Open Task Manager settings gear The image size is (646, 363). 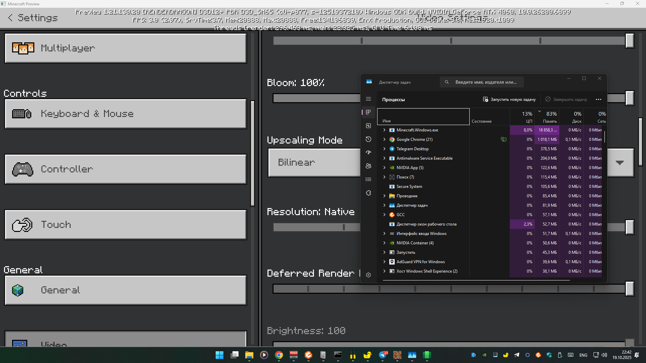click(x=368, y=275)
